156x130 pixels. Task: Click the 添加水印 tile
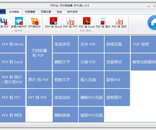(x=65, y=44)
